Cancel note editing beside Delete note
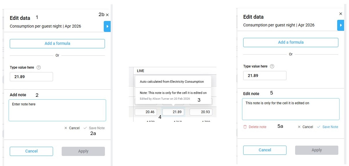The image size is (349, 166). 305,127
